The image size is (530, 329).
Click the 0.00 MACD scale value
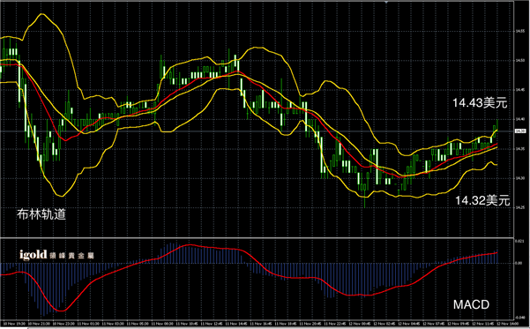click(519, 263)
